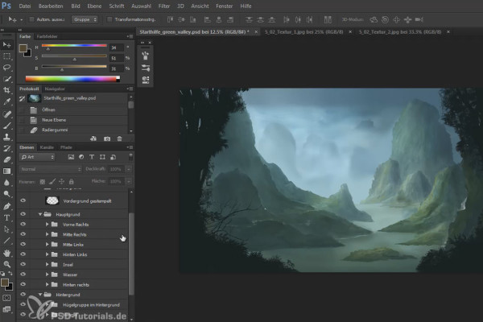Image resolution: width=483 pixels, height=322 pixels.
Task: Select the Gradient tool
Action: pos(6,171)
